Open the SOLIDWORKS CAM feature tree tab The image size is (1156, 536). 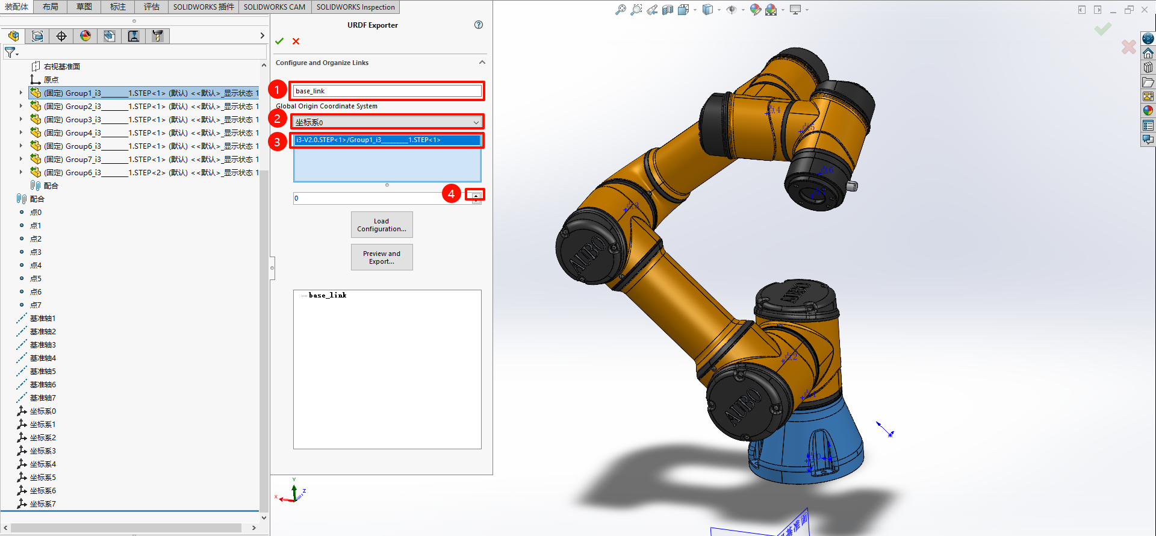[x=110, y=36]
